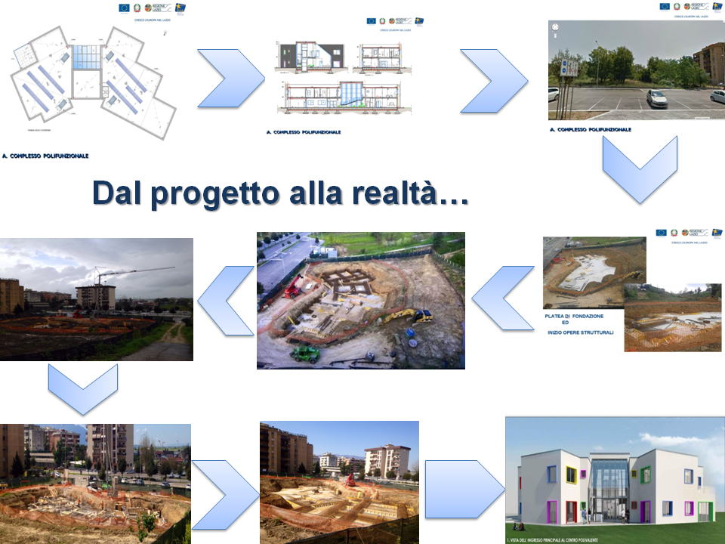Click the pentagon arrow pointing to the building rendering

click(464, 489)
